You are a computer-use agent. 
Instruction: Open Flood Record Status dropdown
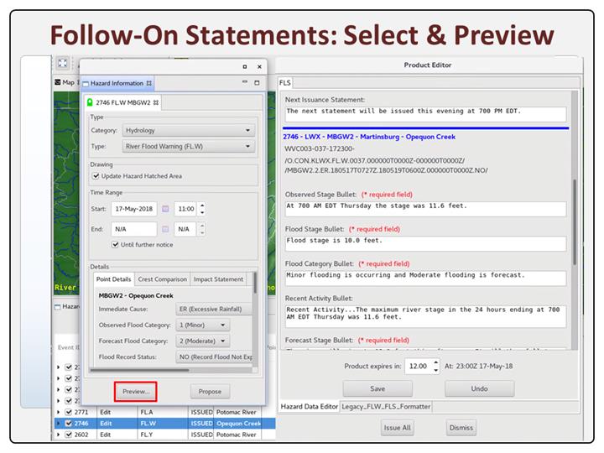pos(214,357)
